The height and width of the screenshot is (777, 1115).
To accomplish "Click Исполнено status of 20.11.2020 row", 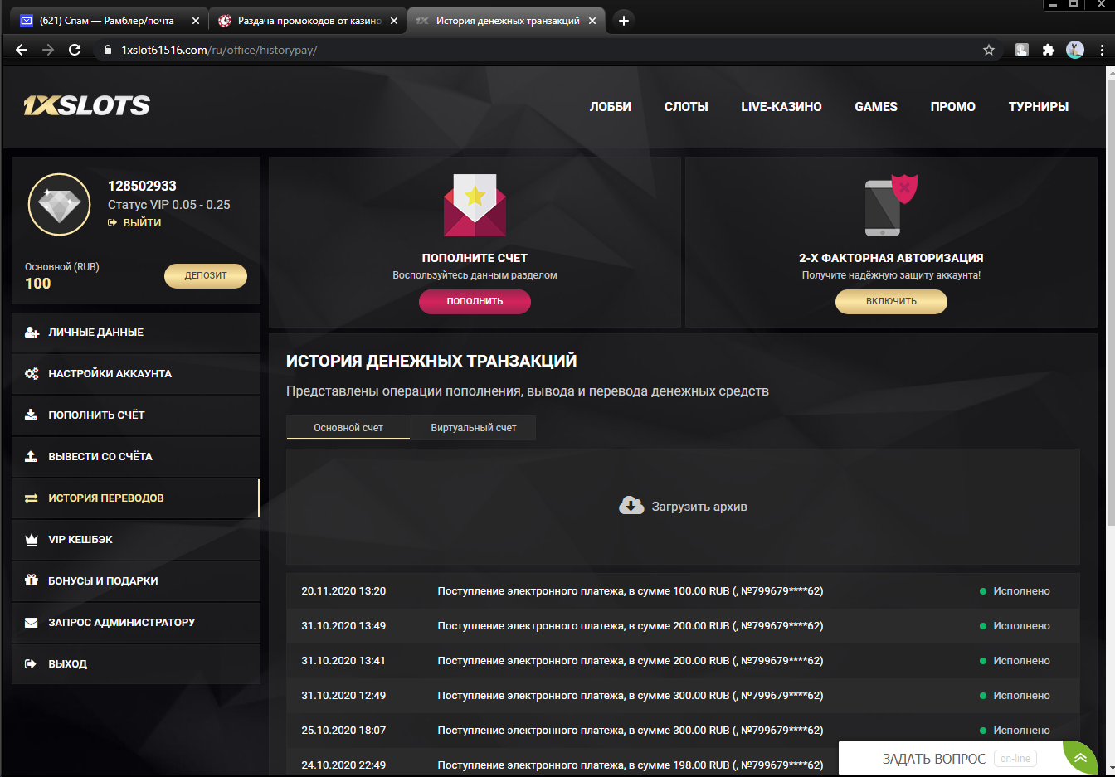I will tap(1015, 591).
